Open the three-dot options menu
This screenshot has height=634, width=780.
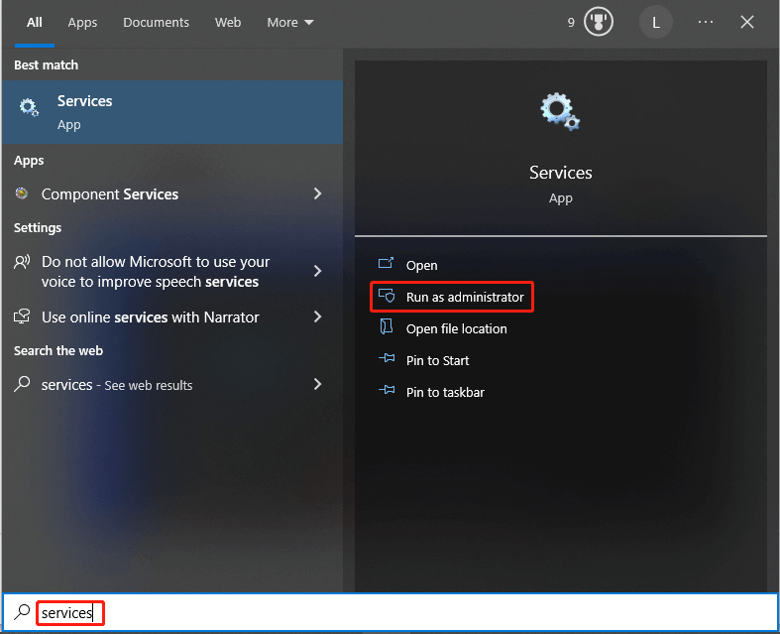click(x=706, y=22)
